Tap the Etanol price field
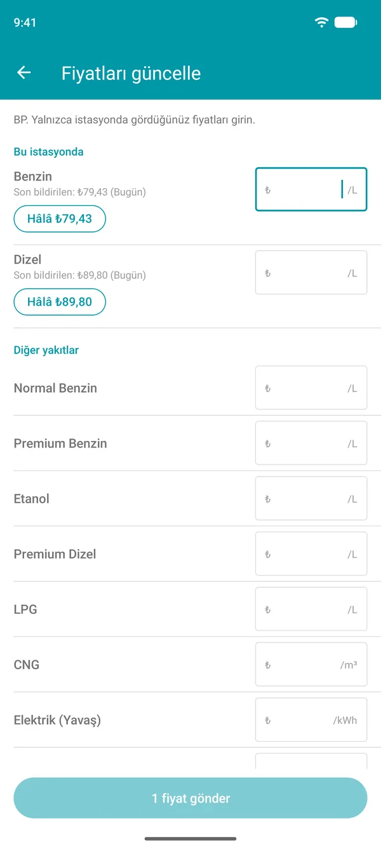The width and height of the screenshot is (381, 849). (311, 498)
